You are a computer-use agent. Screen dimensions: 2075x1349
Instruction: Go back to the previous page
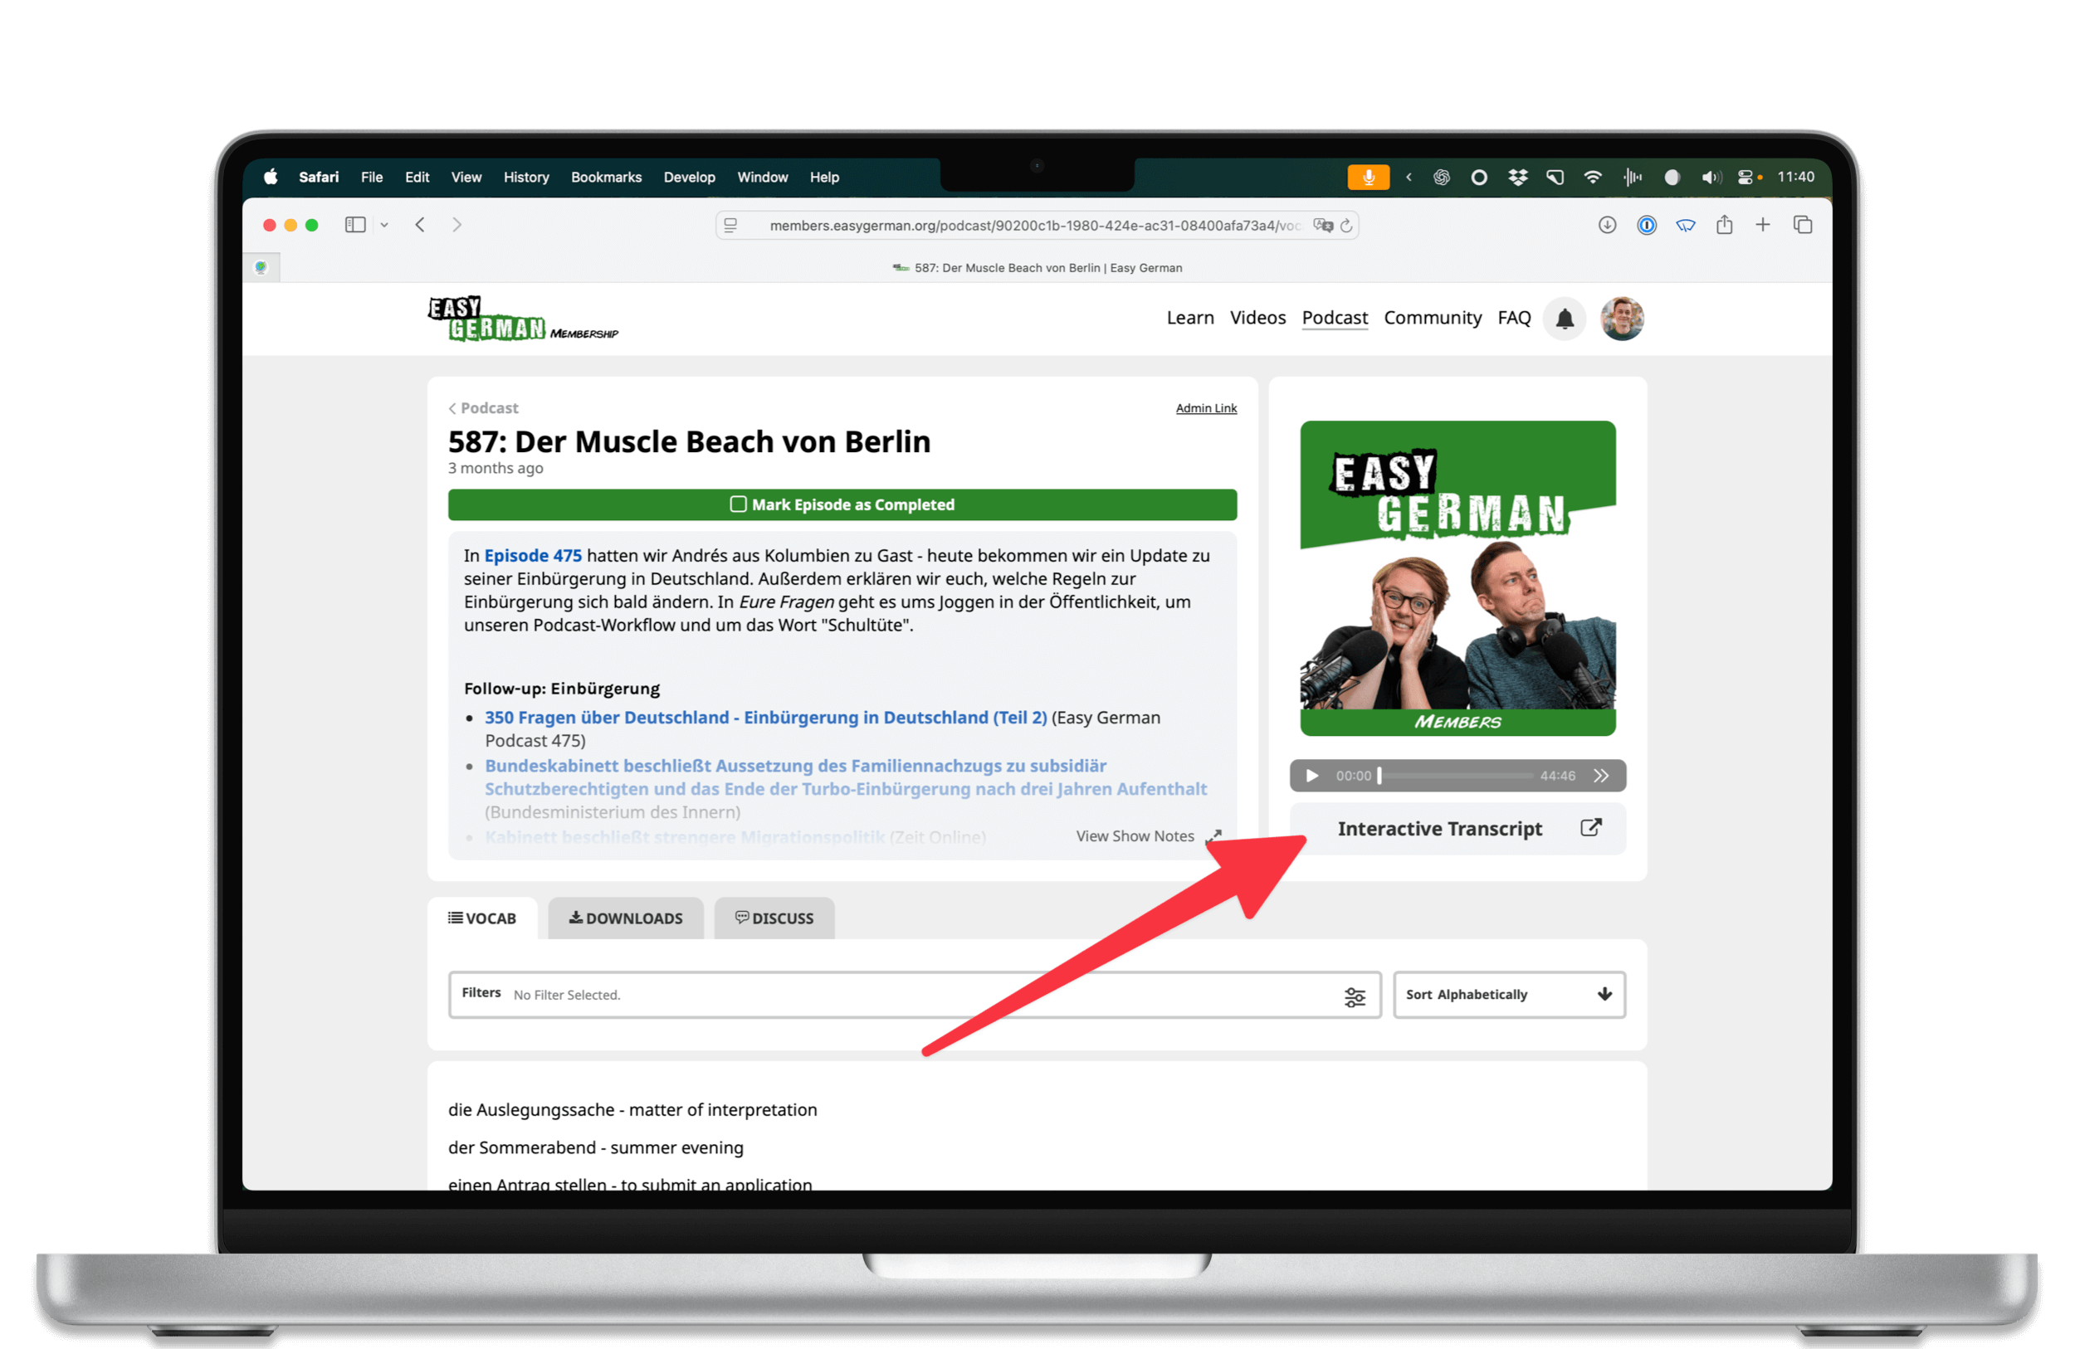[420, 225]
